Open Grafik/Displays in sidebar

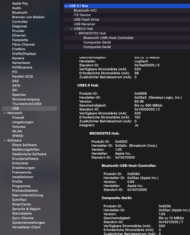tap(24, 54)
